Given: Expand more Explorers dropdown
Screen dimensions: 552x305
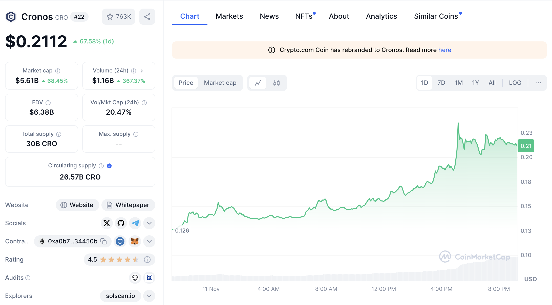Looking at the screenshot, I should [x=149, y=296].
